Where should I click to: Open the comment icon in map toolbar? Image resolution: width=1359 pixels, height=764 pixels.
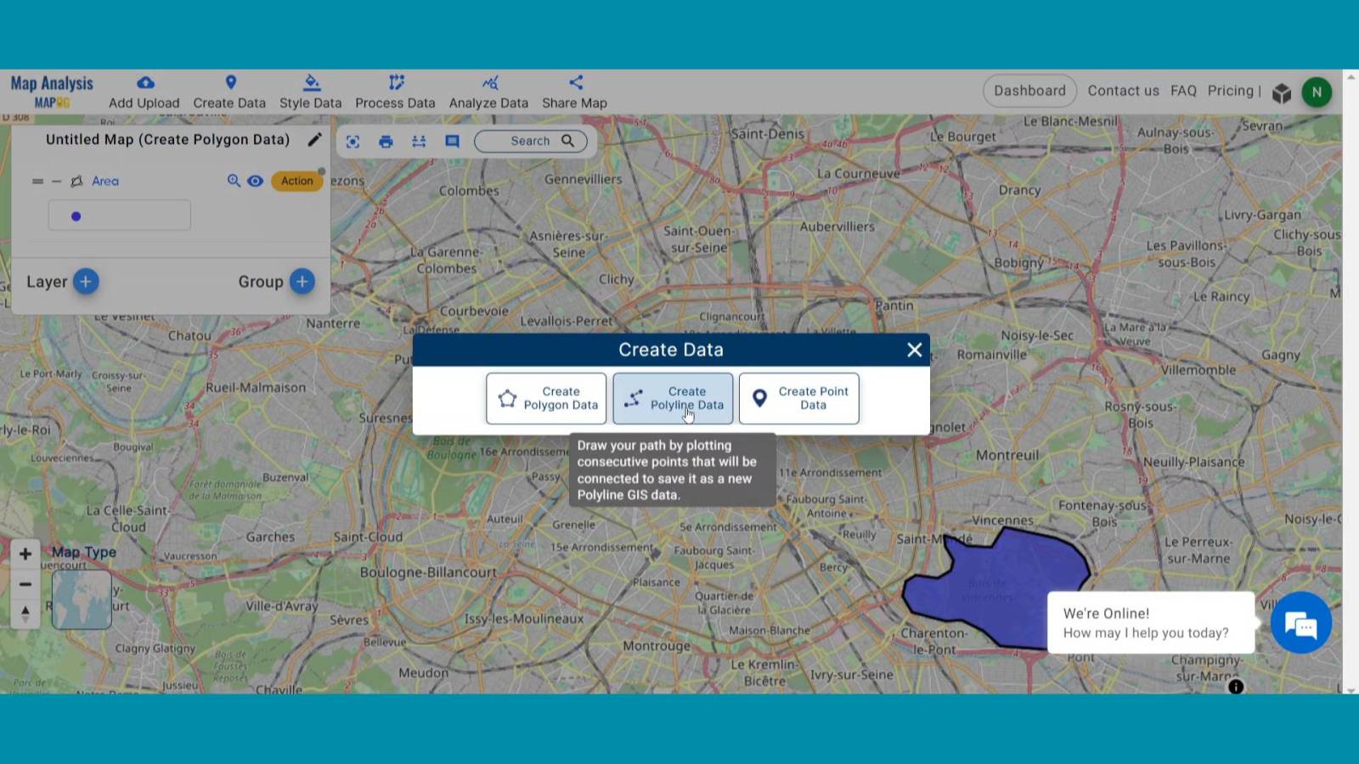[x=452, y=142]
